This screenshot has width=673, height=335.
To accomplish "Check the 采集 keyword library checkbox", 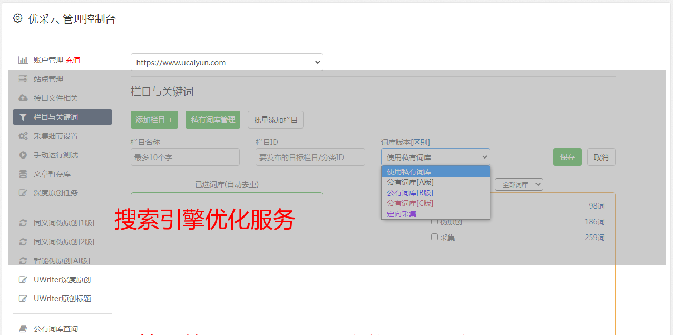I will [x=435, y=237].
